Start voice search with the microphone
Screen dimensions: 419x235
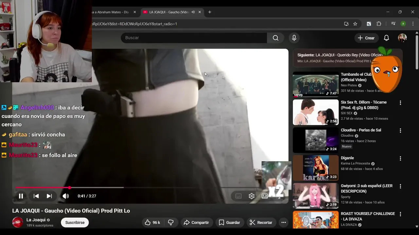click(x=294, y=38)
